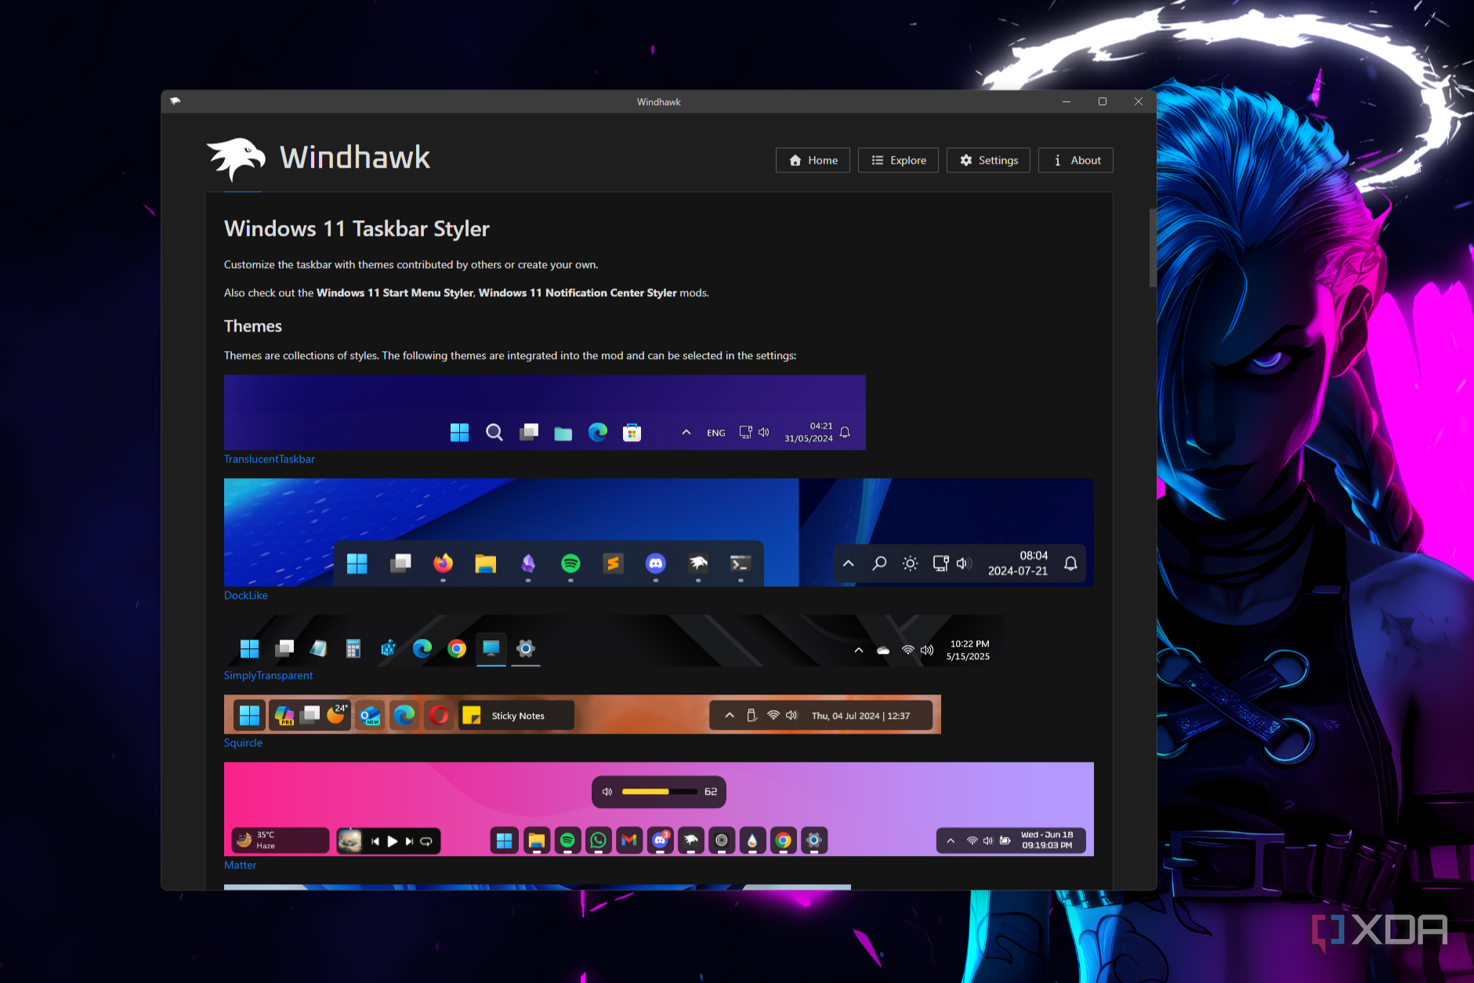
Task: Open the SimplyTransparent theme link
Action: (268, 676)
